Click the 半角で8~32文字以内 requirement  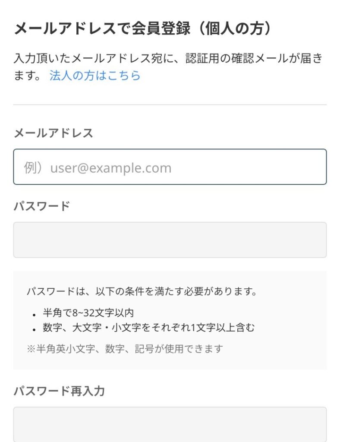[91, 313]
